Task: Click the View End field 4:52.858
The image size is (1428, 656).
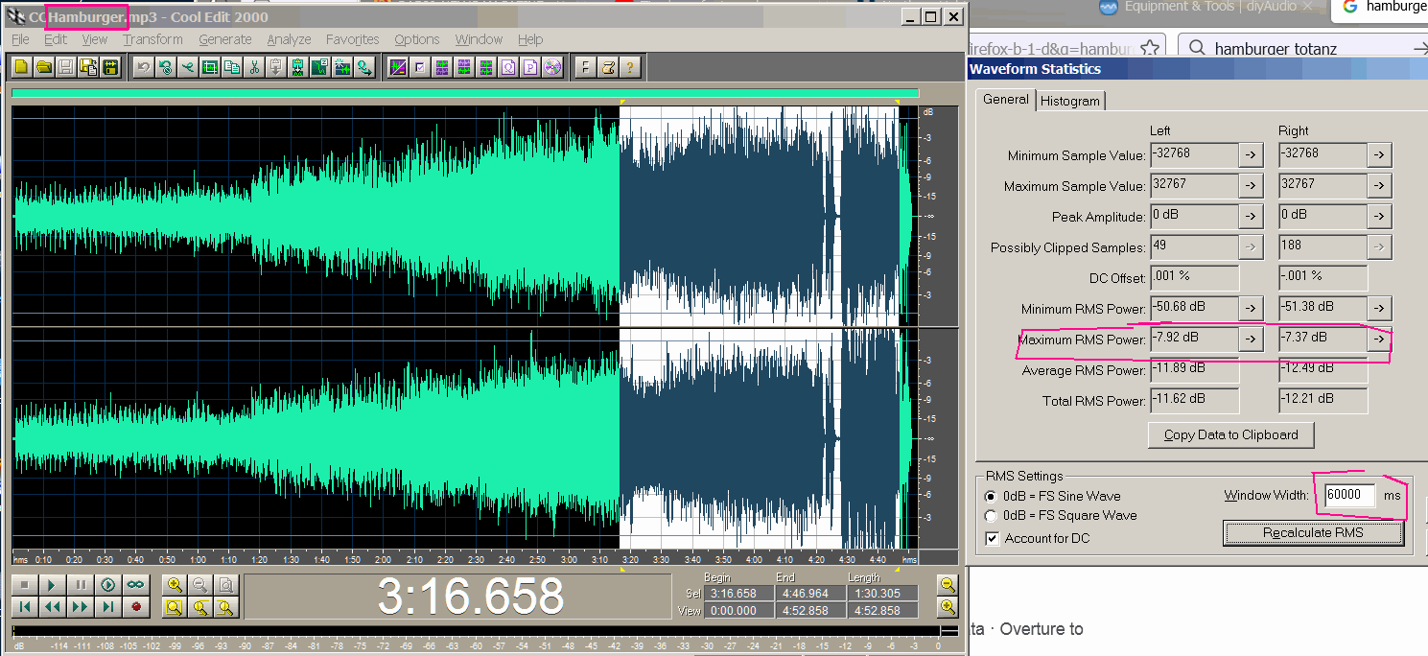Action: pos(810,610)
